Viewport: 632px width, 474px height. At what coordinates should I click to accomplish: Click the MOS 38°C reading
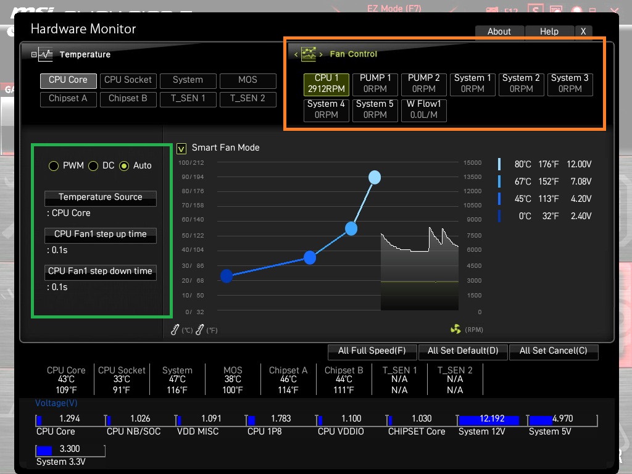point(233,380)
